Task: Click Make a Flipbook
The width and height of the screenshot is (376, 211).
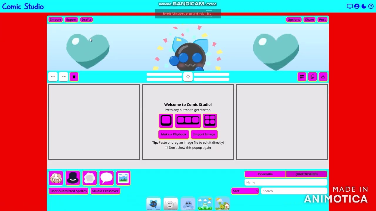Action: tap(174, 134)
